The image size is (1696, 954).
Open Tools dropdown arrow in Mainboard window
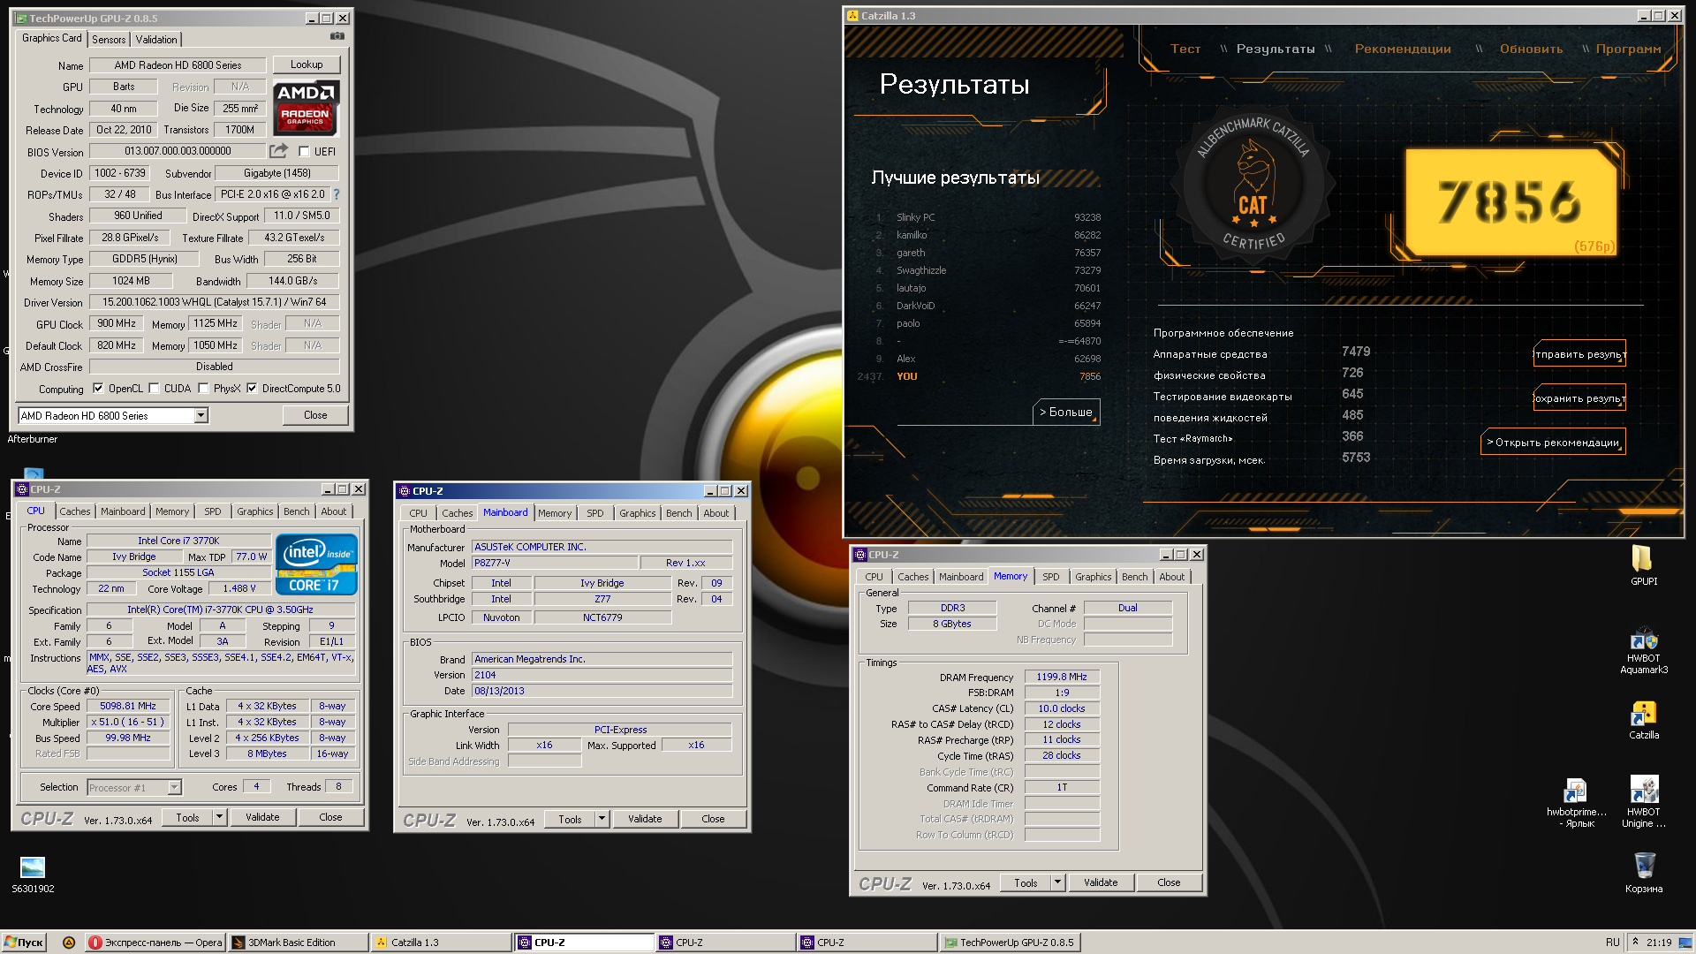click(x=602, y=819)
